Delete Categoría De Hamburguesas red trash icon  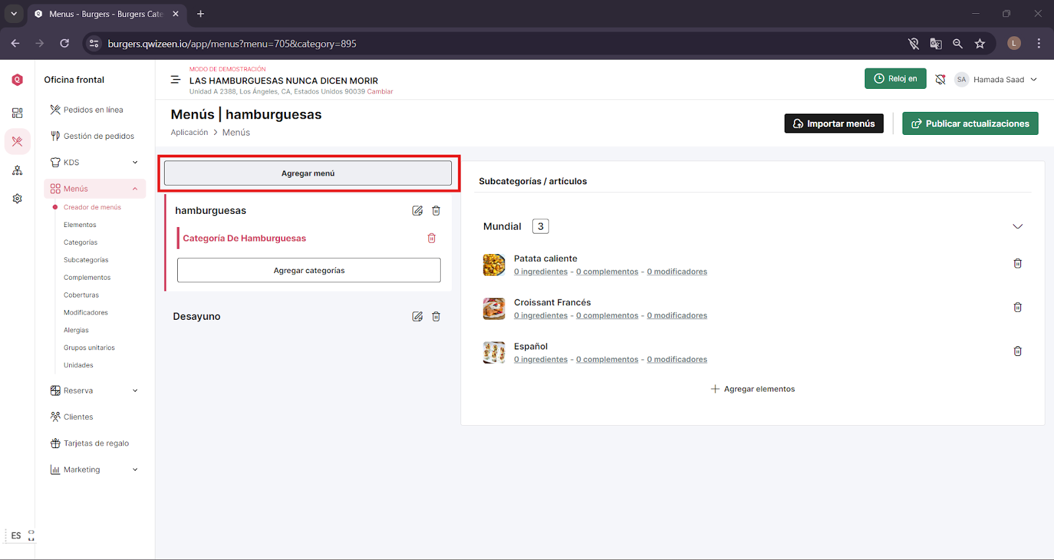431,238
